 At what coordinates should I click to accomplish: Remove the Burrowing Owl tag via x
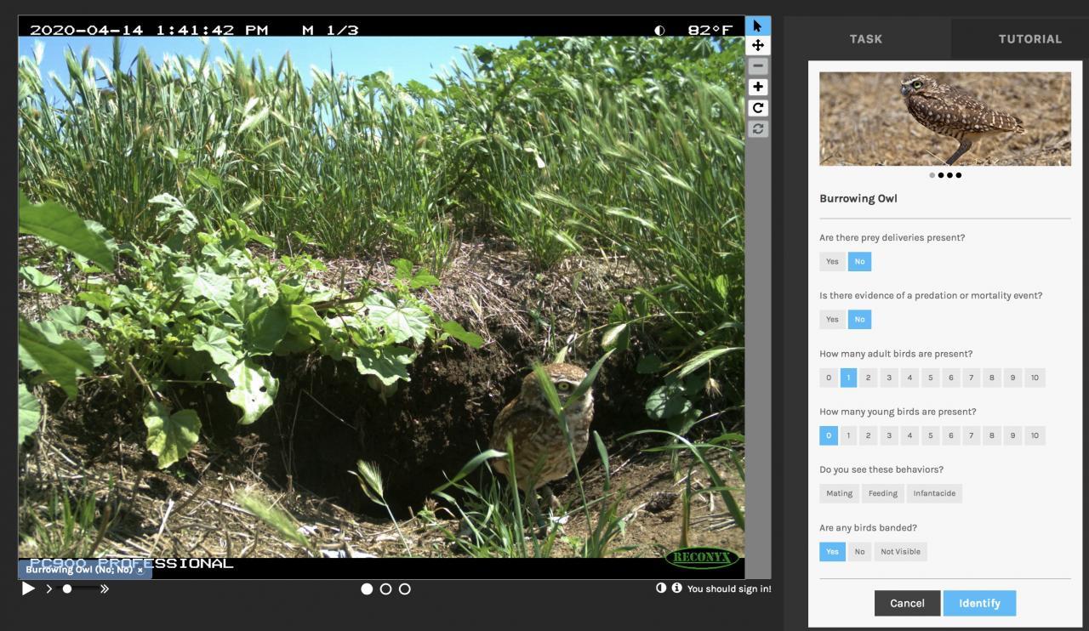point(140,571)
